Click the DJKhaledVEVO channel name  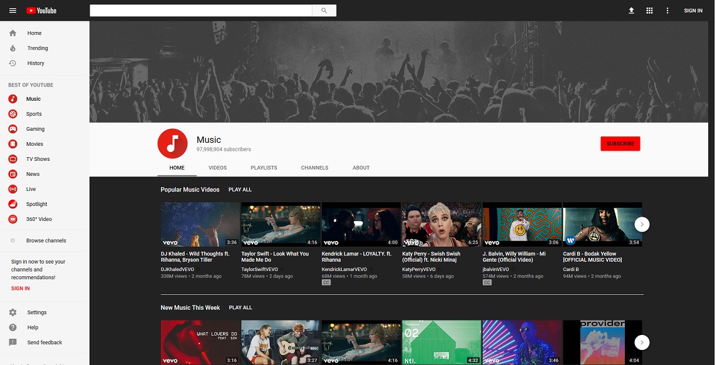177,270
